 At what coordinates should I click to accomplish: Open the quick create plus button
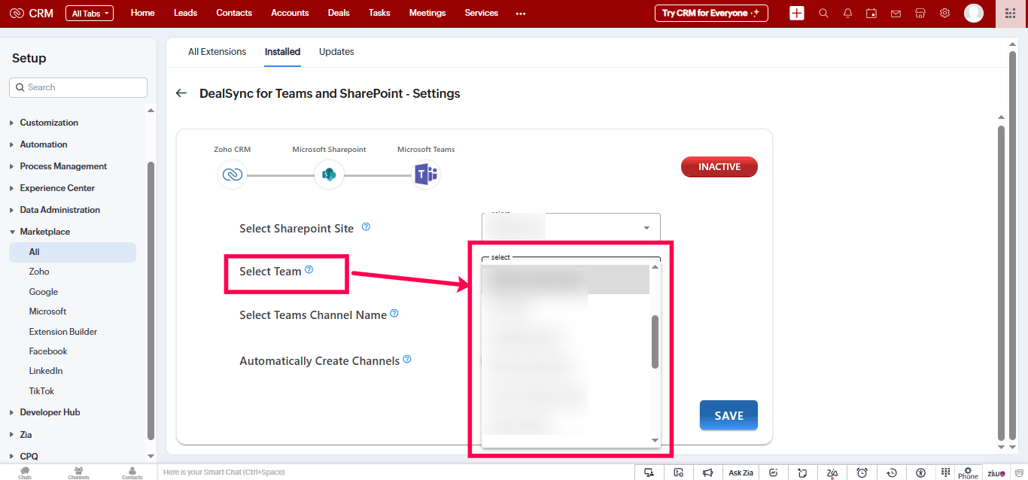797,14
